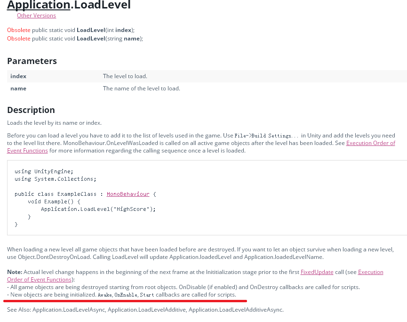Open 'Order of Event Functions' link in note
This screenshot has height=322, width=407.
tap(39, 280)
